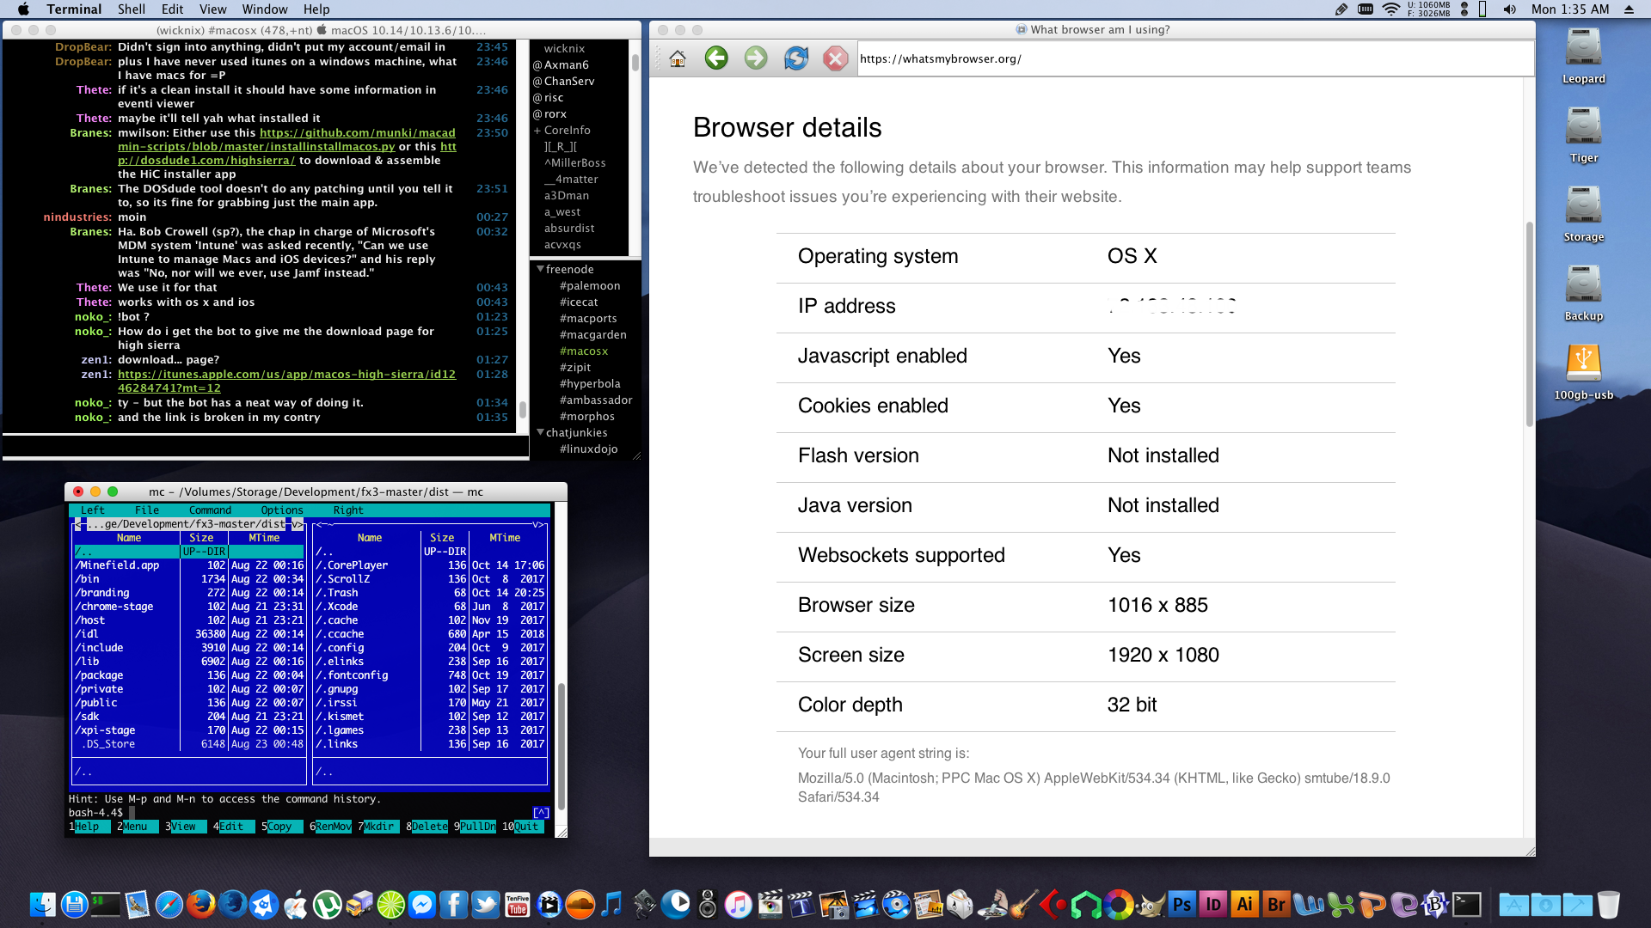The image size is (1651, 928).
Task: Click the volume icon in menu bar
Action: pos(1509,9)
